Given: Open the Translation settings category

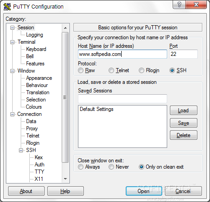Looking at the screenshot, I should pos(38,92).
